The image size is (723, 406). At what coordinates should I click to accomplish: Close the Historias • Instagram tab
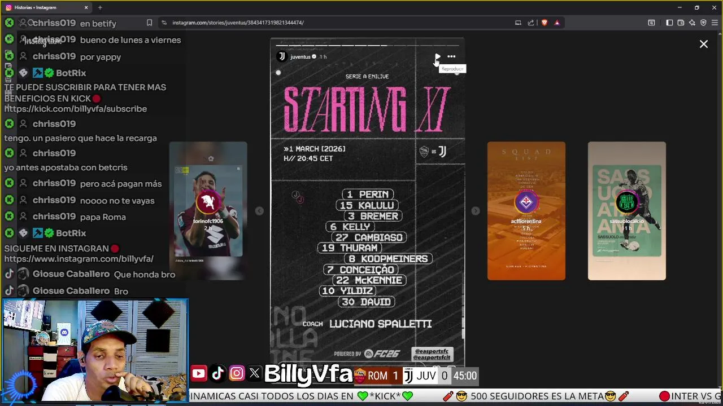86,7
